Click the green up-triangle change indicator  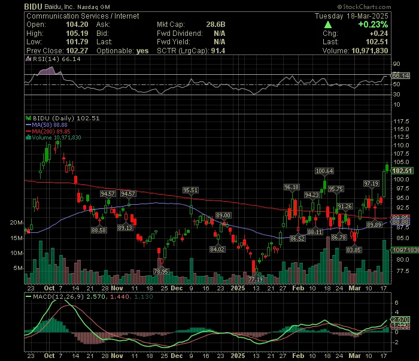(x=328, y=25)
